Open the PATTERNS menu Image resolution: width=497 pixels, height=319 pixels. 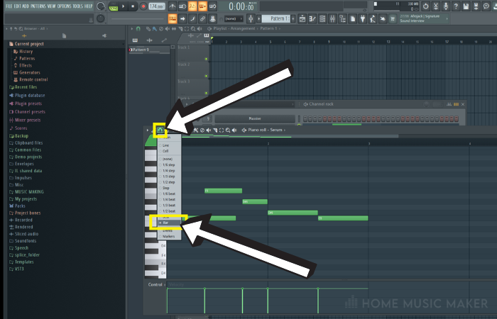[x=38, y=6]
